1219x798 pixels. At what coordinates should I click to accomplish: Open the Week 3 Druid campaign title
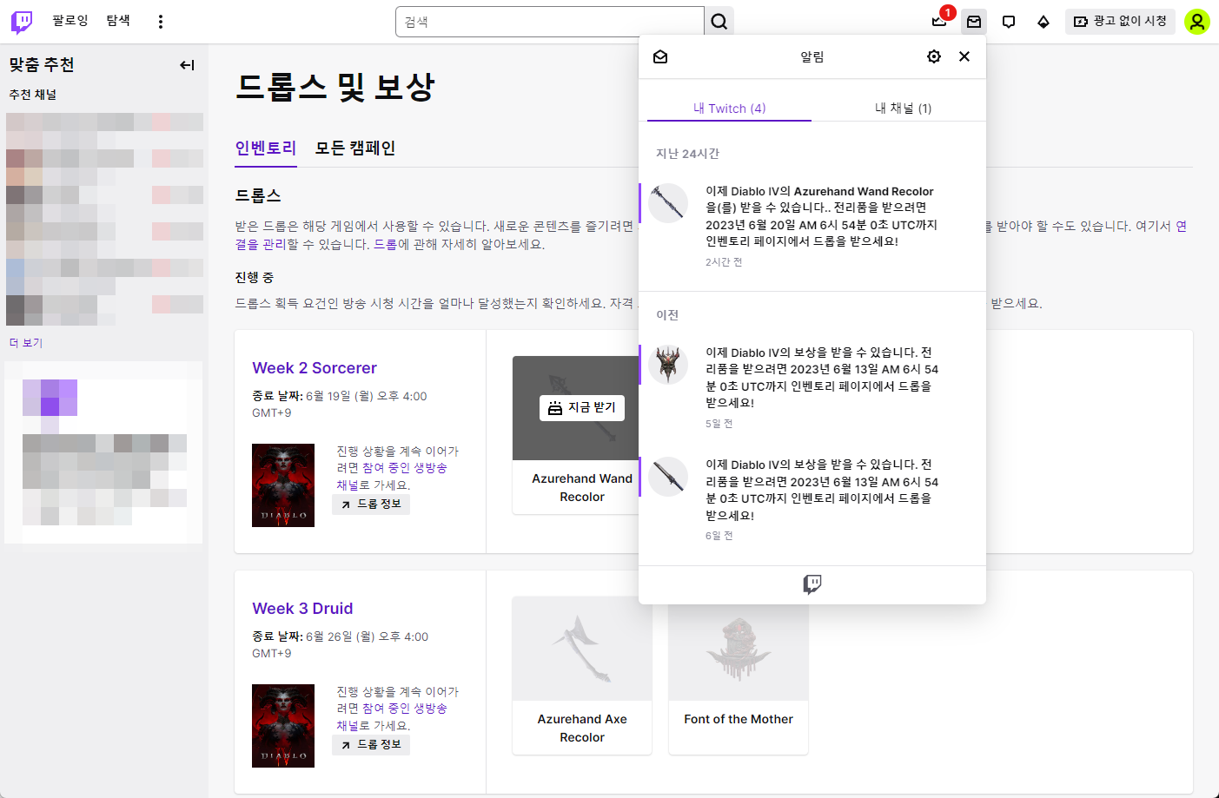[x=302, y=609]
